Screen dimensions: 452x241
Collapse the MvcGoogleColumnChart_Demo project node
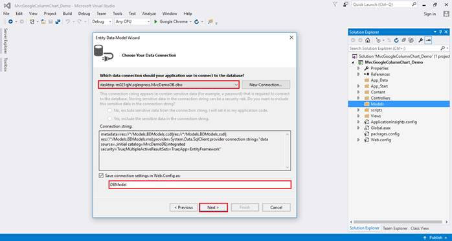353,62
